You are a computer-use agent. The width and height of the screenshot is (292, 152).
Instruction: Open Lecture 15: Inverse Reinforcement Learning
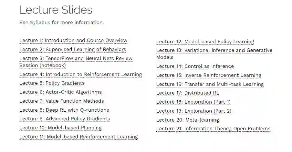pyautogui.click(x=209, y=75)
